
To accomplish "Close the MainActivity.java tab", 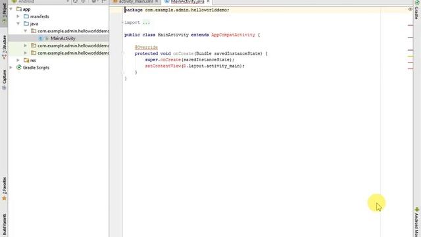I will coord(208,1).
